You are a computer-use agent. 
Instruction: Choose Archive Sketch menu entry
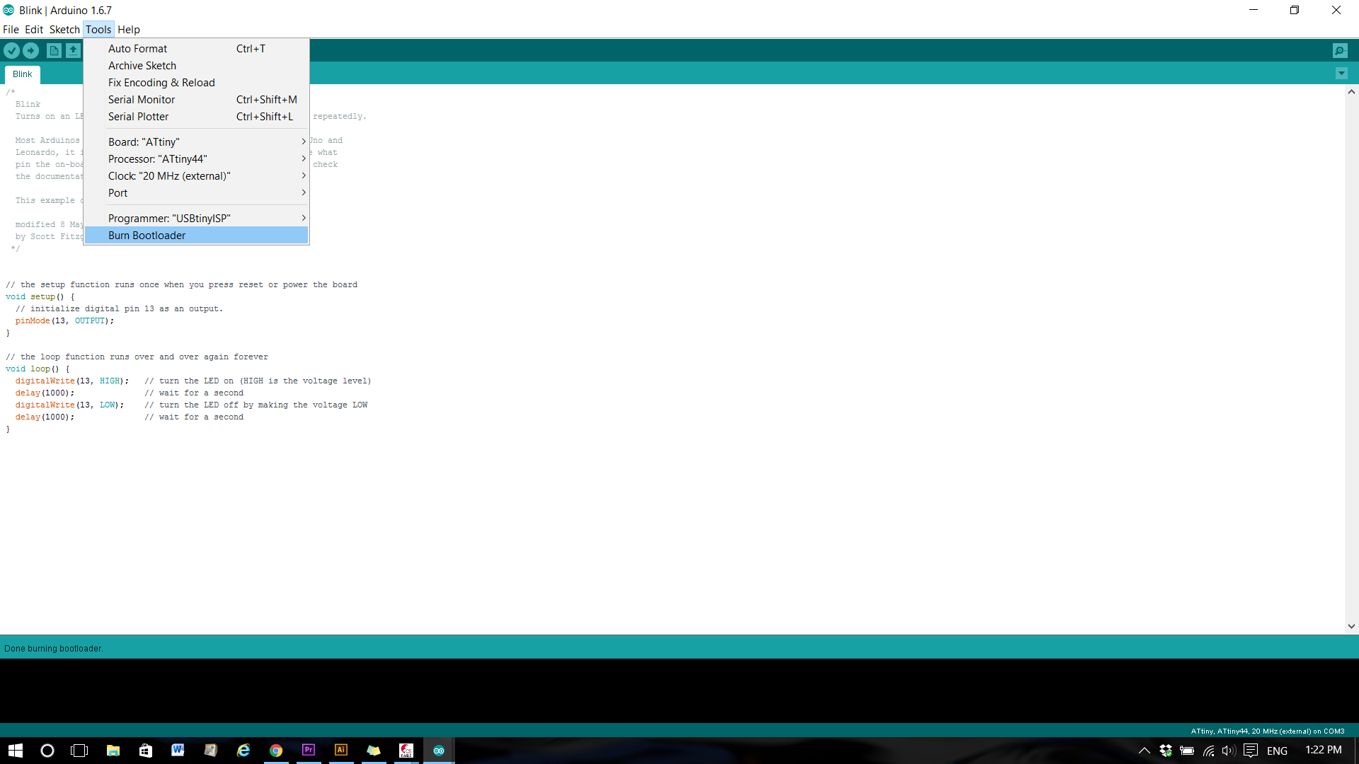point(196,66)
